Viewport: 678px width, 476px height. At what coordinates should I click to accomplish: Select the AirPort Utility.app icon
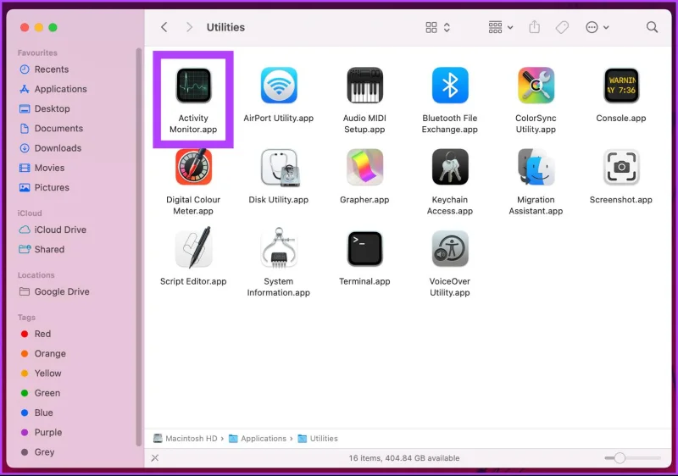point(279,85)
